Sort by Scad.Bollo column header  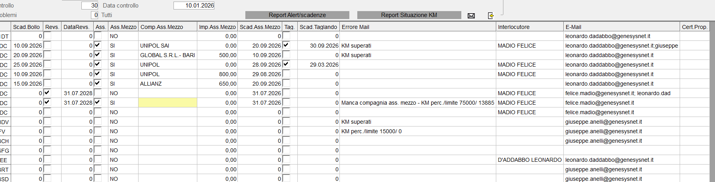point(27,27)
